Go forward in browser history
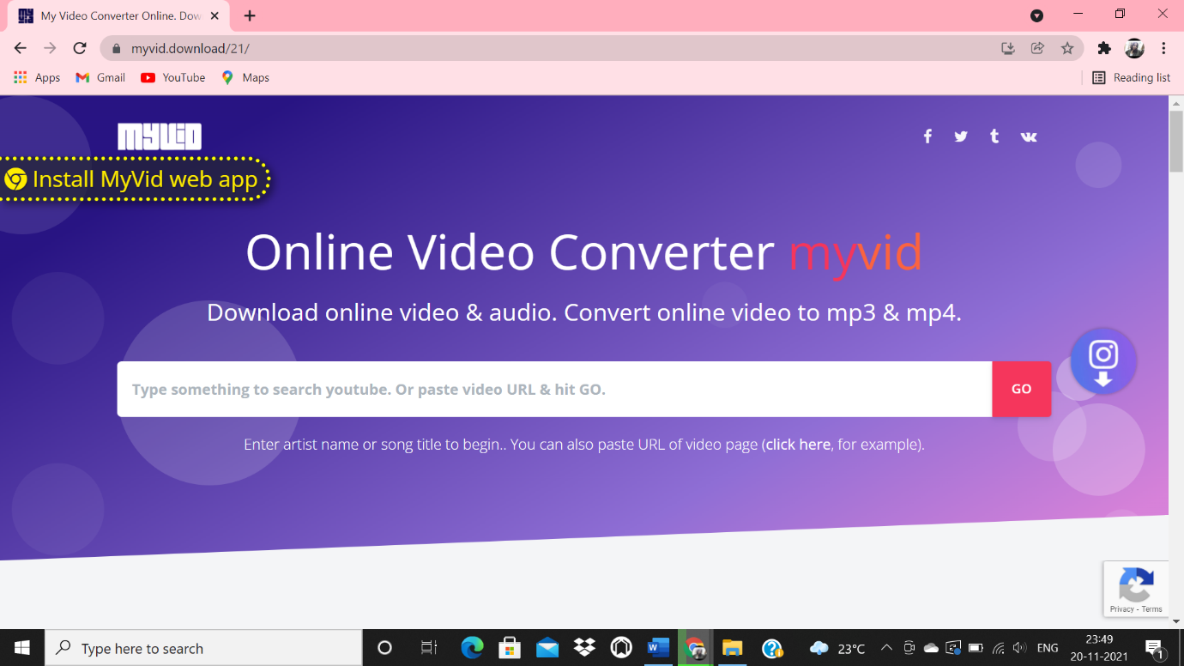The height and width of the screenshot is (666, 1184). 50,48
